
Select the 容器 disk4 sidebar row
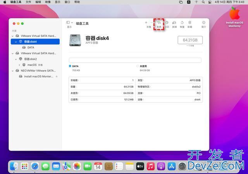pyautogui.click(x=35, y=42)
